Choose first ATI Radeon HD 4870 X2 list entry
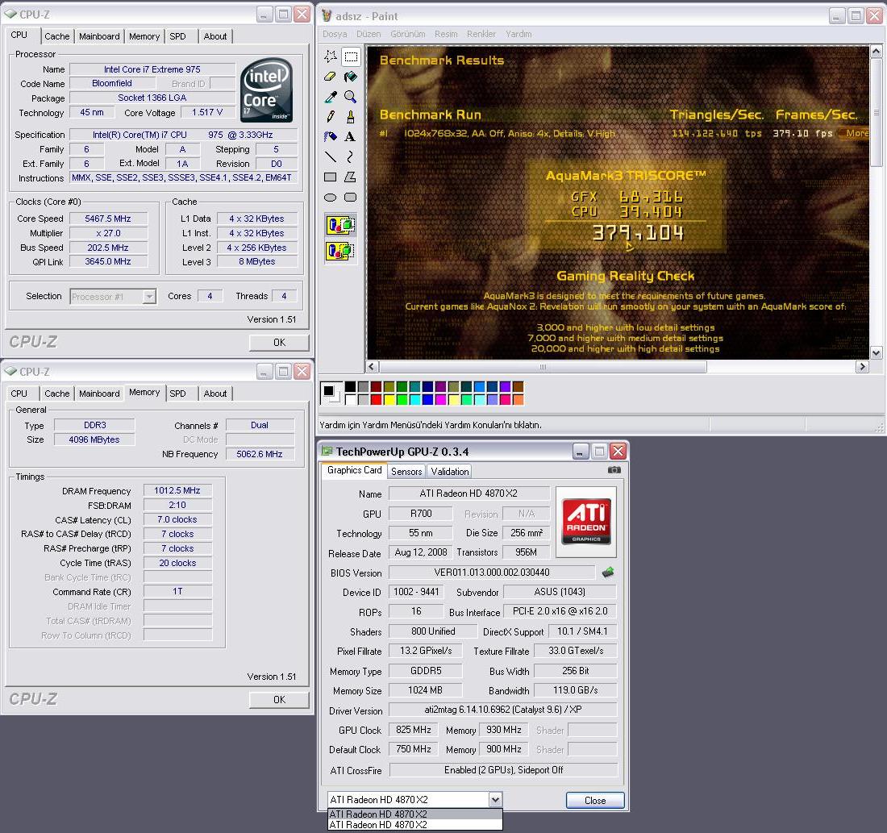Image resolution: width=887 pixels, height=833 pixels. pos(415,814)
